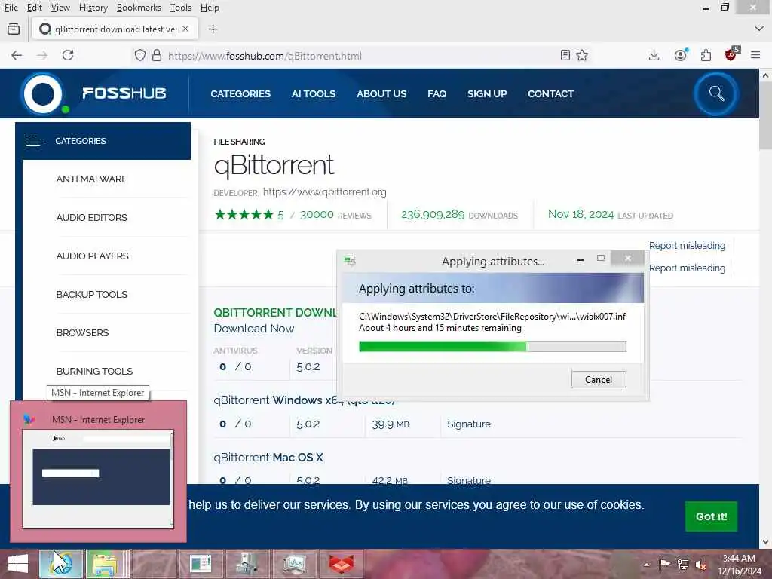
Task: Cancel the Applying attributes dialog
Action: [x=599, y=380]
